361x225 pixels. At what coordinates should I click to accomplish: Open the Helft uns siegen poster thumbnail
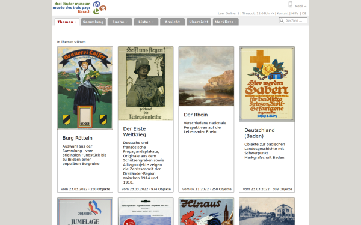[146, 83]
